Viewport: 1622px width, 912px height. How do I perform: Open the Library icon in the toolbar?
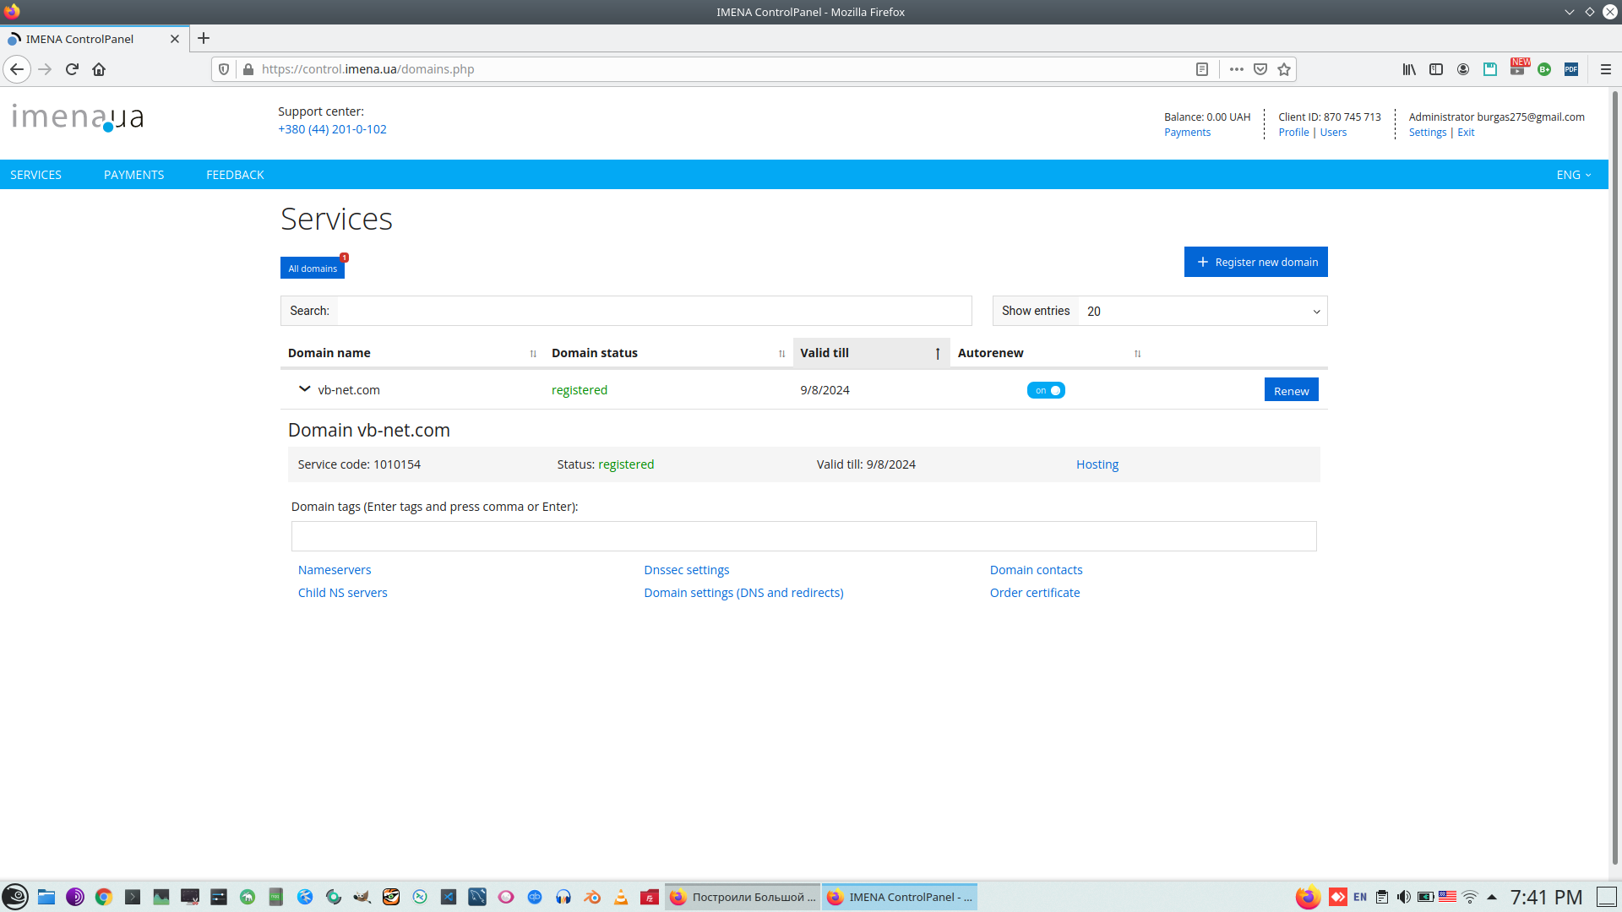[1409, 69]
